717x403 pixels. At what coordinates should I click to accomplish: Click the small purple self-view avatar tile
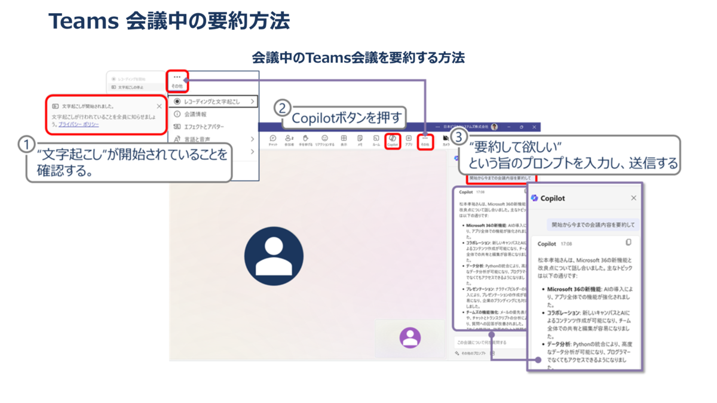click(410, 338)
